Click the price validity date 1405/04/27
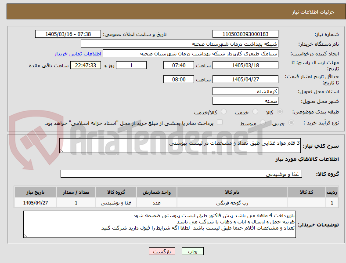Screen dimensions: 346x263 [245, 79]
